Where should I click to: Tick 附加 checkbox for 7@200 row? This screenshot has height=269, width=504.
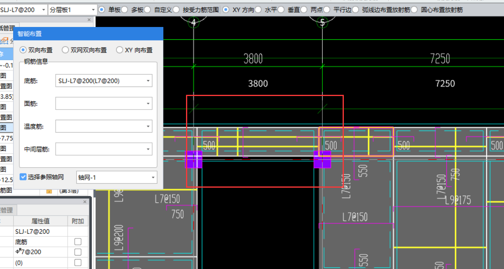point(78,252)
